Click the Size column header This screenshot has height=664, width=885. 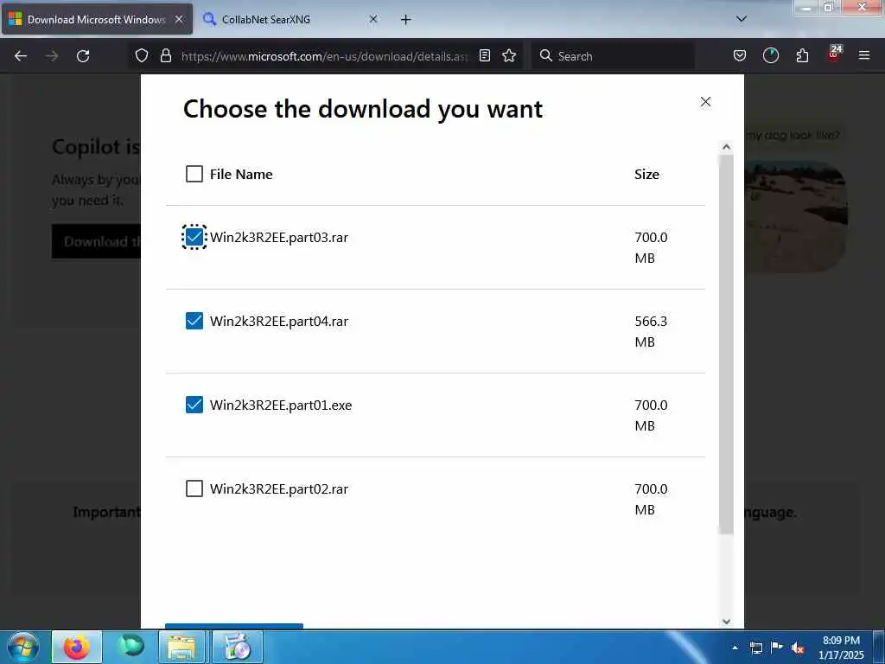(646, 174)
